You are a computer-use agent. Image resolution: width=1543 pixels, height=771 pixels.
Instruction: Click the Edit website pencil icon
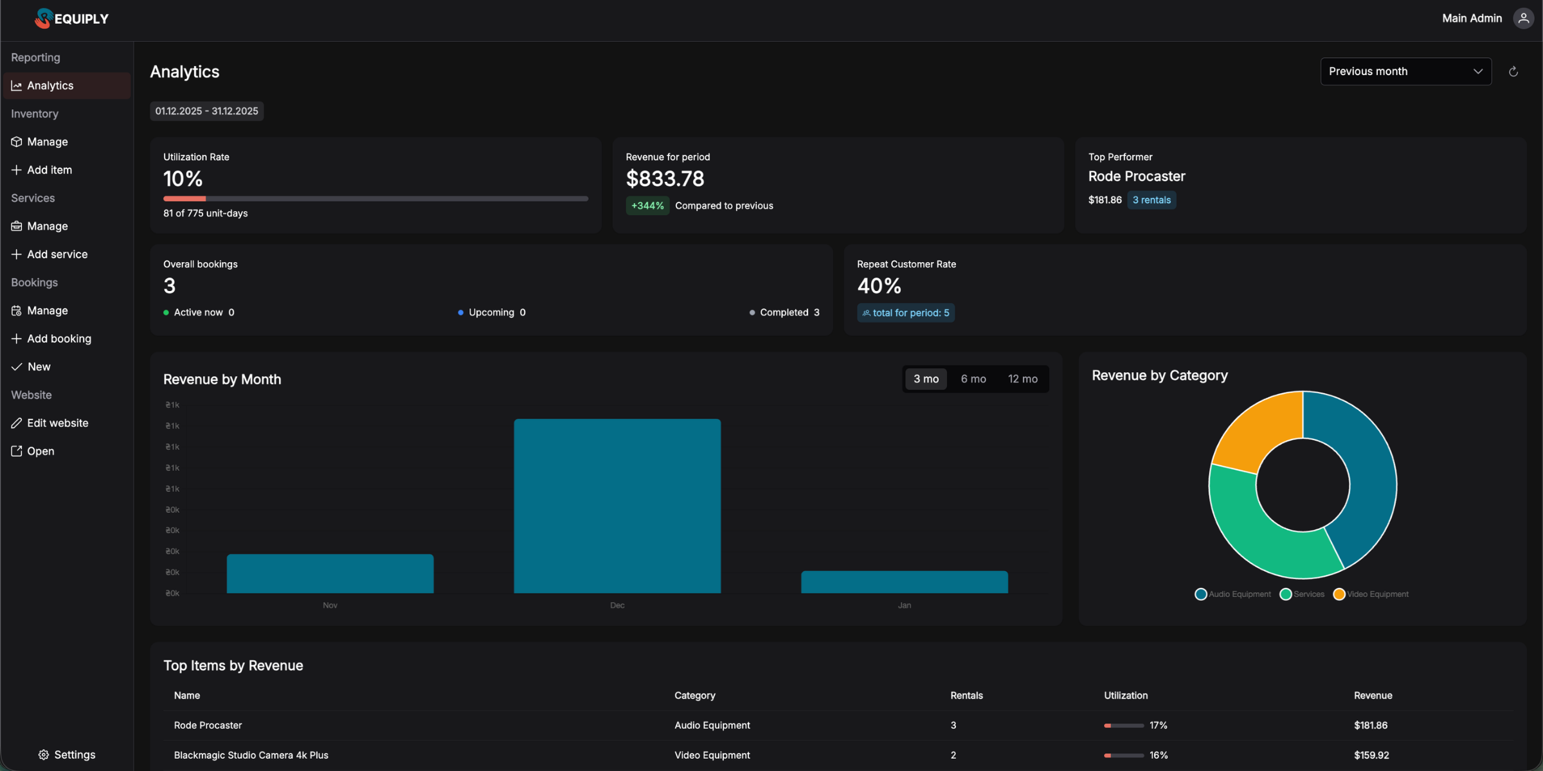[17, 423]
